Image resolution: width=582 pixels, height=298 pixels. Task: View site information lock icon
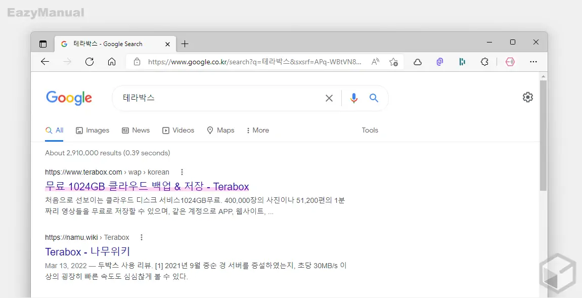[137, 62]
